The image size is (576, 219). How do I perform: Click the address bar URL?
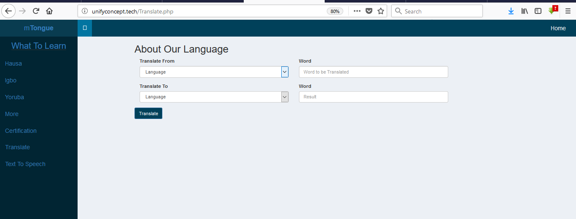tap(132, 11)
